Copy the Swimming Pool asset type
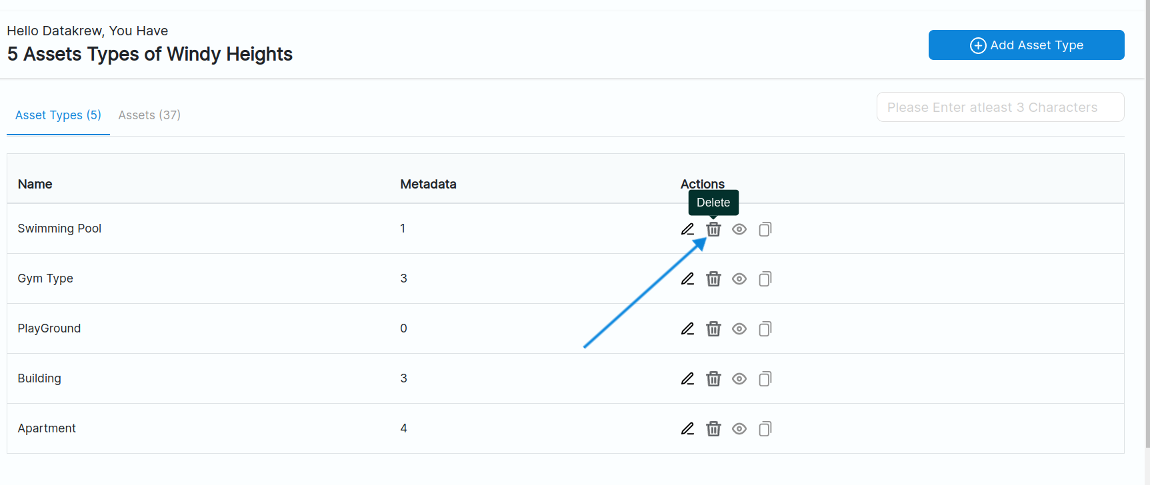 765,229
